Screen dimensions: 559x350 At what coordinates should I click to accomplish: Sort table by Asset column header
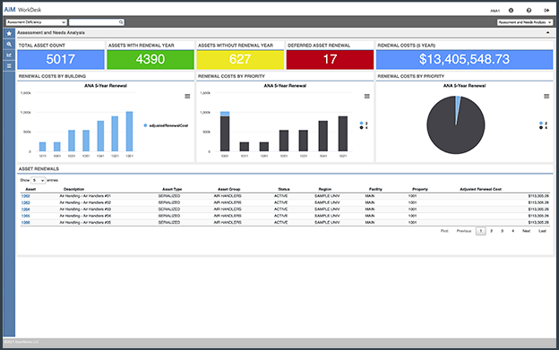point(30,190)
